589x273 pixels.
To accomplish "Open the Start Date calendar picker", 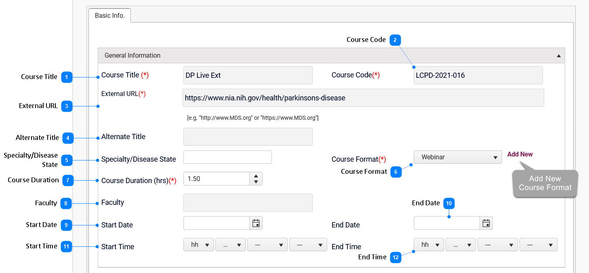I will pyautogui.click(x=256, y=223).
